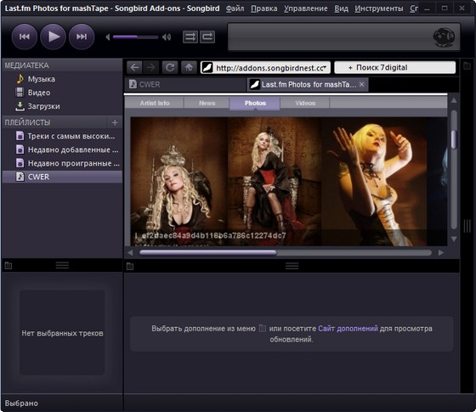Screen dimensions: 476x412
Task: Select Видео in the library
Action: click(x=62, y=93)
